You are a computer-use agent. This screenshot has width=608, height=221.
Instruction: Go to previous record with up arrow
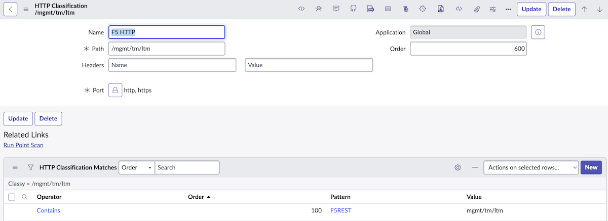point(584,9)
